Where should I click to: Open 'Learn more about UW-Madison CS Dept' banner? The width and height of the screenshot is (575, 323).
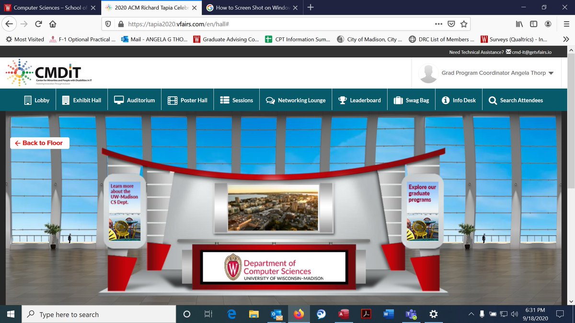pos(125,211)
